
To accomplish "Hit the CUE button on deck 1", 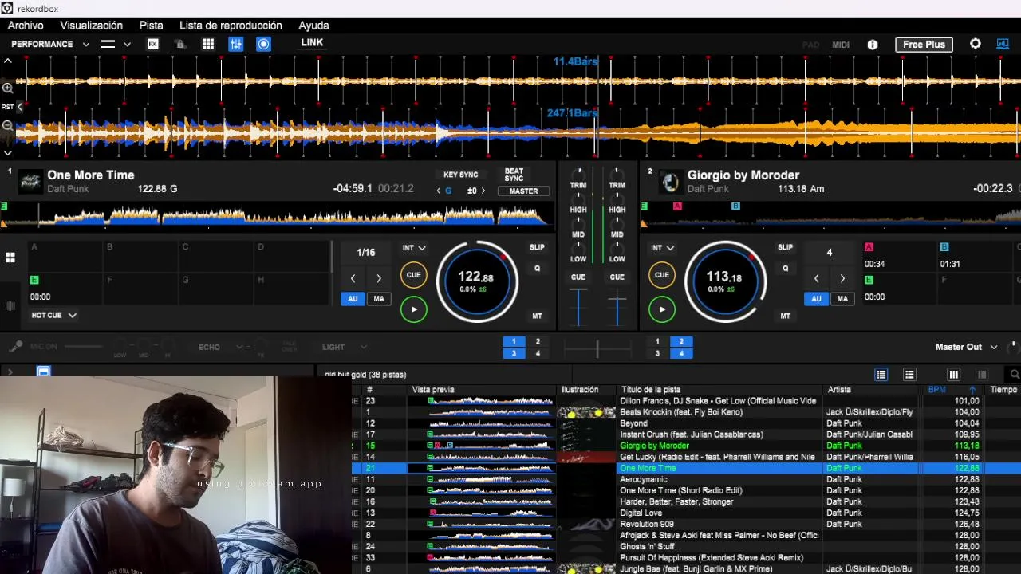I will tap(413, 275).
